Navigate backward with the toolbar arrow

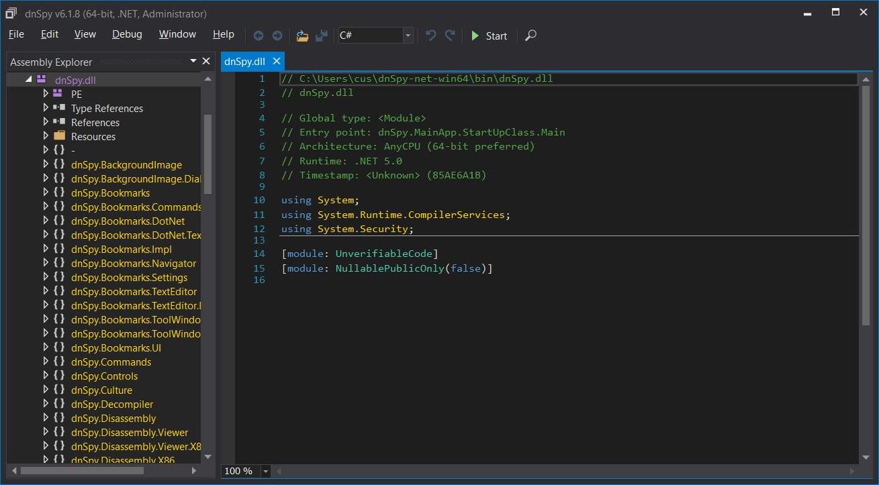click(258, 36)
